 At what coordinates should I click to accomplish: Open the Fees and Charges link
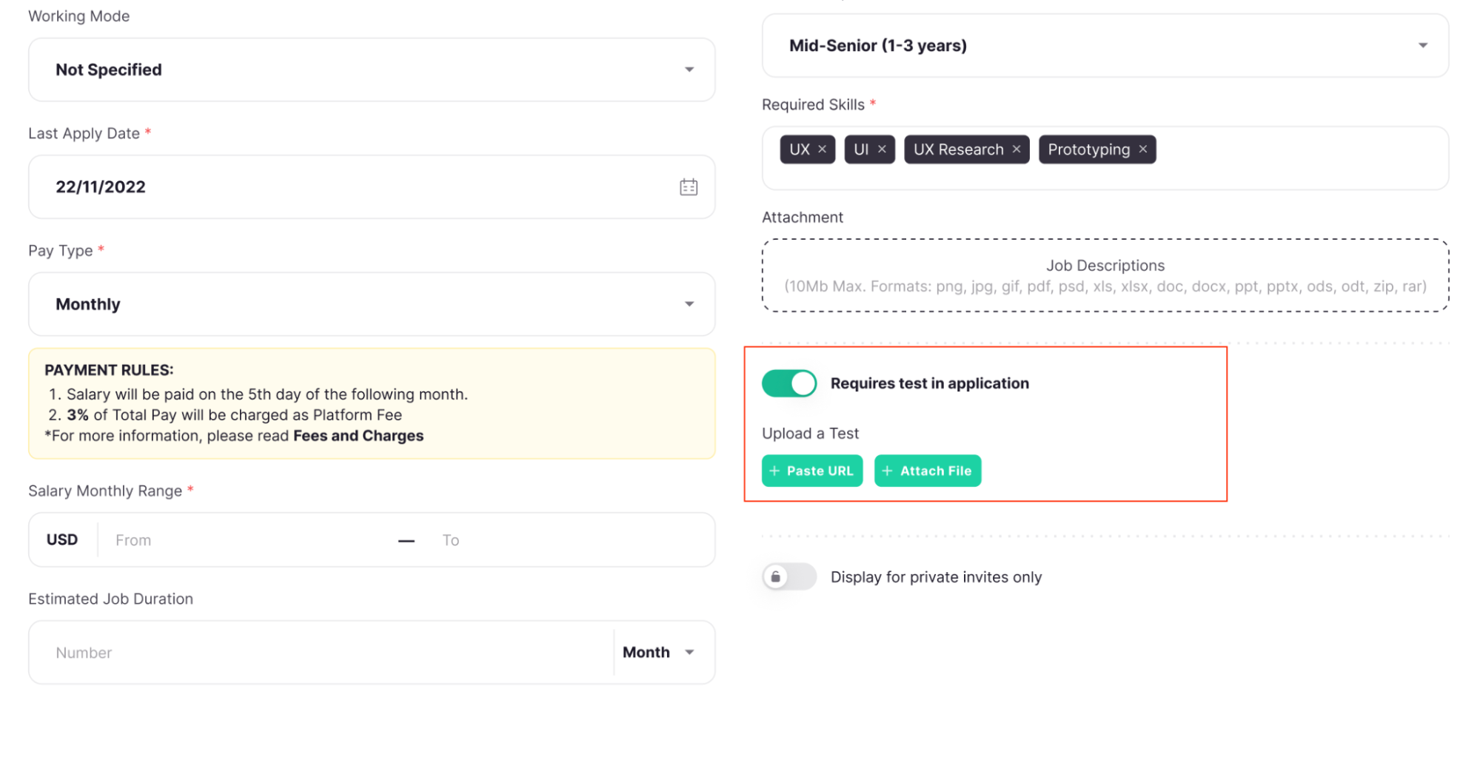coord(358,436)
